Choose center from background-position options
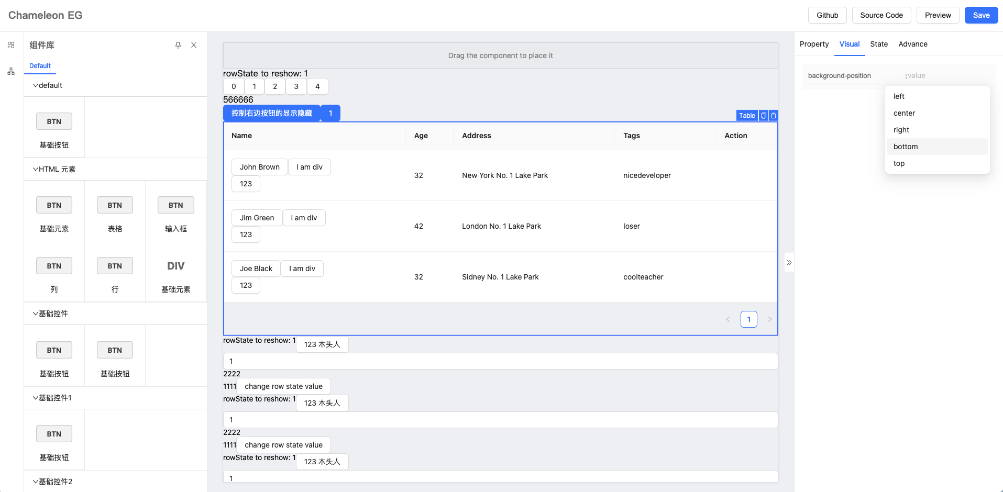The width and height of the screenshot is (1003, 492). pos(937,113)
